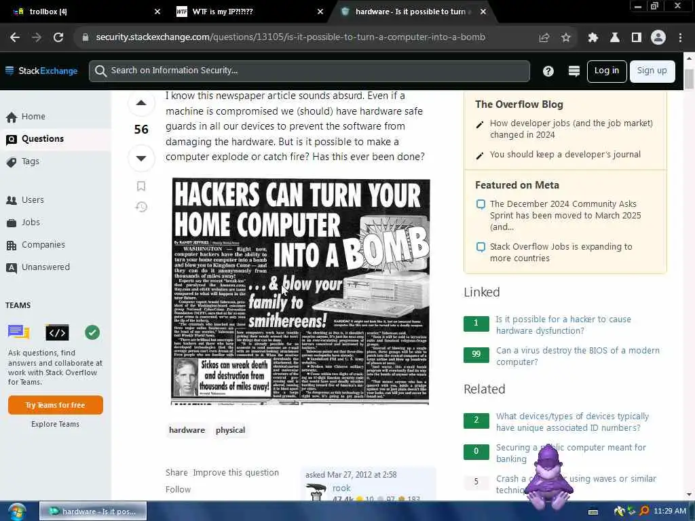Focus the Search on Information Security field

tap(309, 71)
